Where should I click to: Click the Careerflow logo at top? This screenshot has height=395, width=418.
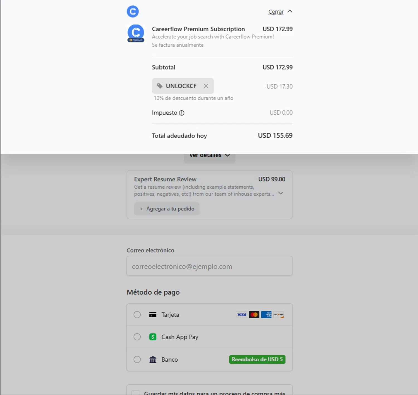(133, 11)
